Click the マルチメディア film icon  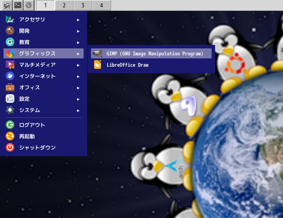(10, 65)
